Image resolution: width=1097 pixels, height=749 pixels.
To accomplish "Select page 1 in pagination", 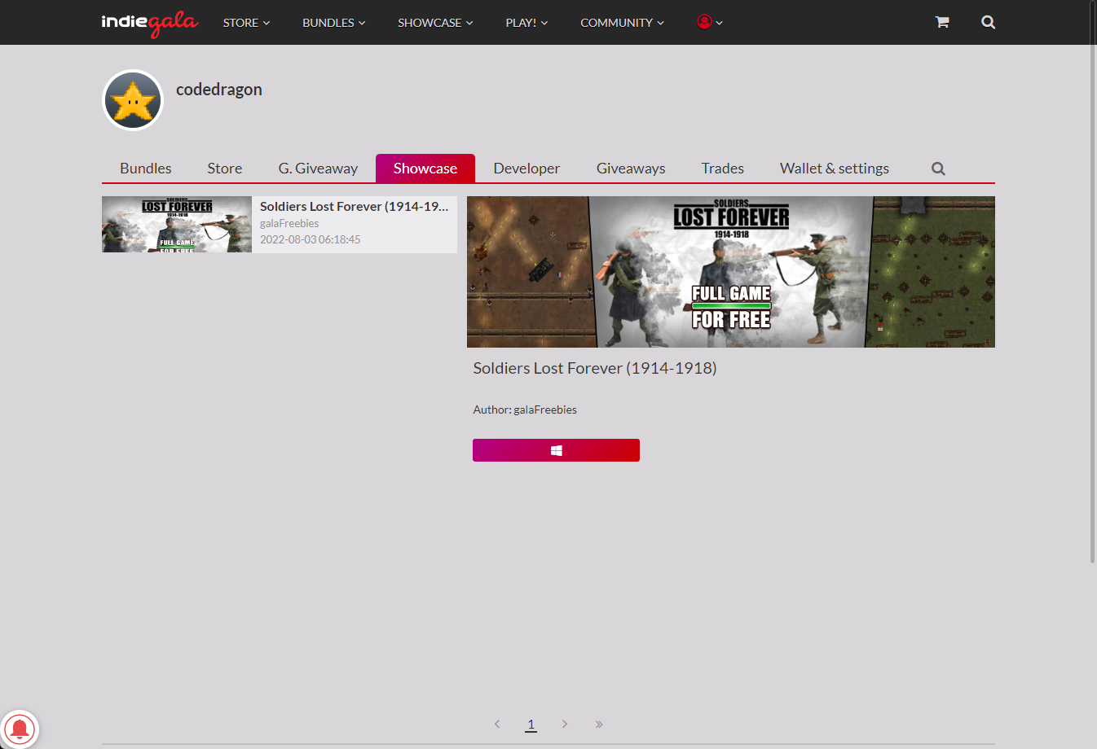I will pyautogui.click(x=531, y=724).
